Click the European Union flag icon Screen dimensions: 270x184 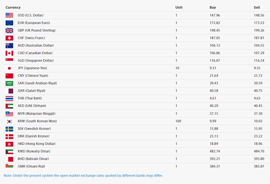[9, 23]
